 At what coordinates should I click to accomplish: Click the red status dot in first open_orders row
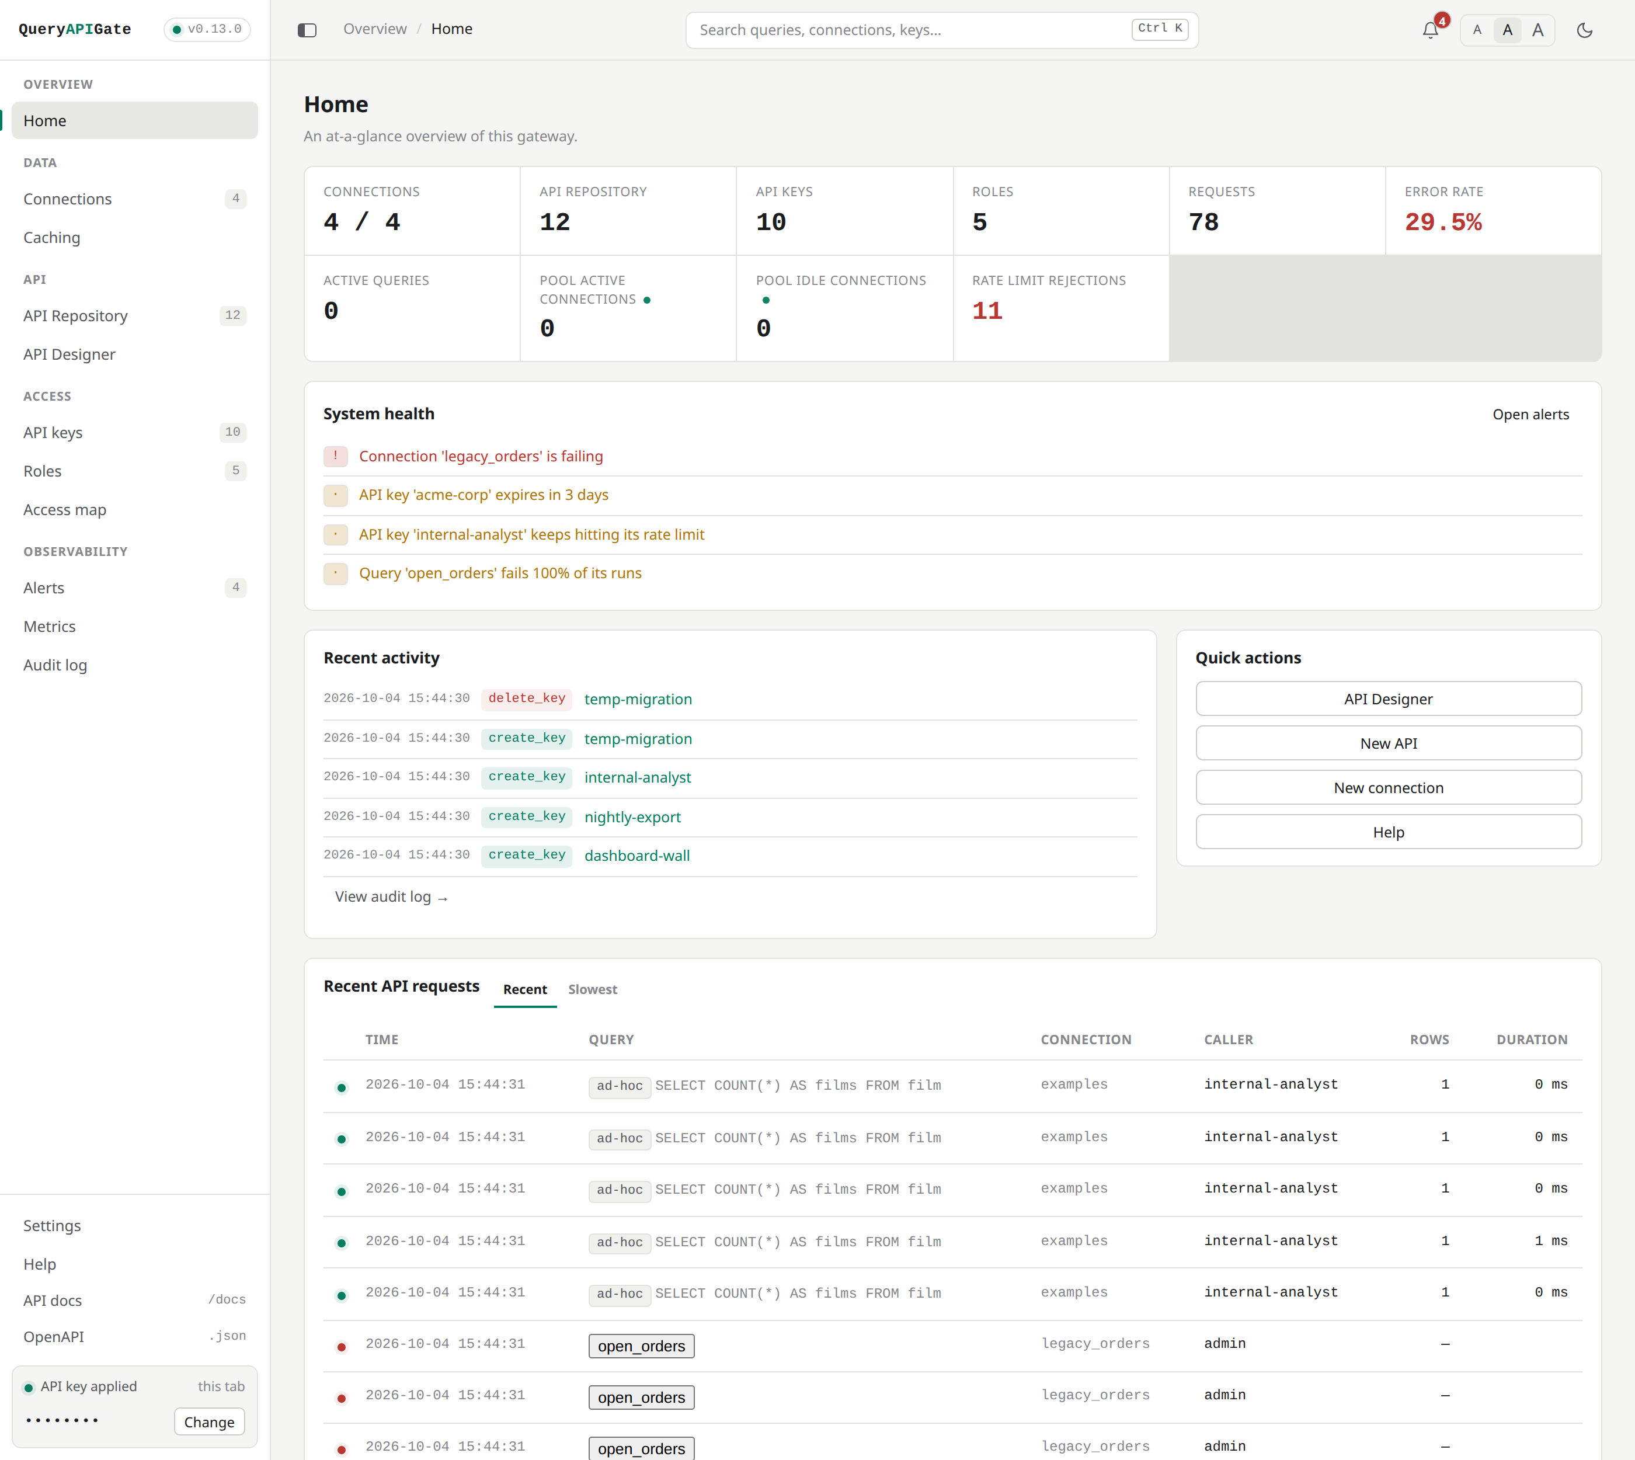pos(342,1348)
